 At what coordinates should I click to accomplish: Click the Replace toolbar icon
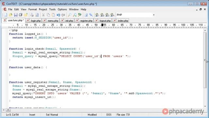[80, 15]
